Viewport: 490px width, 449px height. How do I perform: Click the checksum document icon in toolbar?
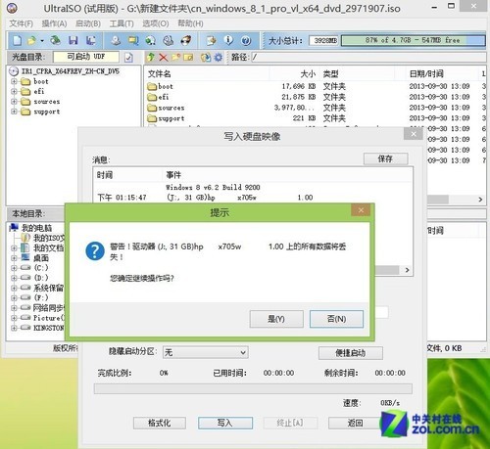point(212,40)
